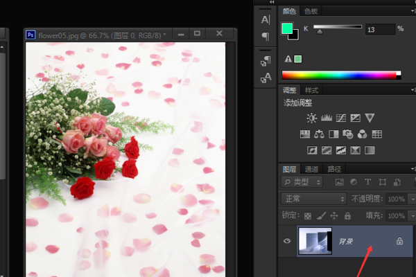Open the Paragraph panel icon
416x277 pixels.
pyautogui.click(x=266, y=36)
